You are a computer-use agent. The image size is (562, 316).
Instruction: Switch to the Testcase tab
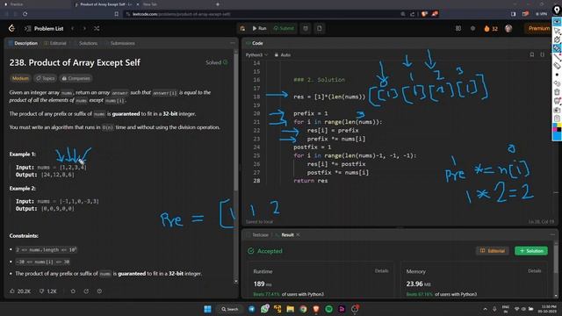[257, 235]
